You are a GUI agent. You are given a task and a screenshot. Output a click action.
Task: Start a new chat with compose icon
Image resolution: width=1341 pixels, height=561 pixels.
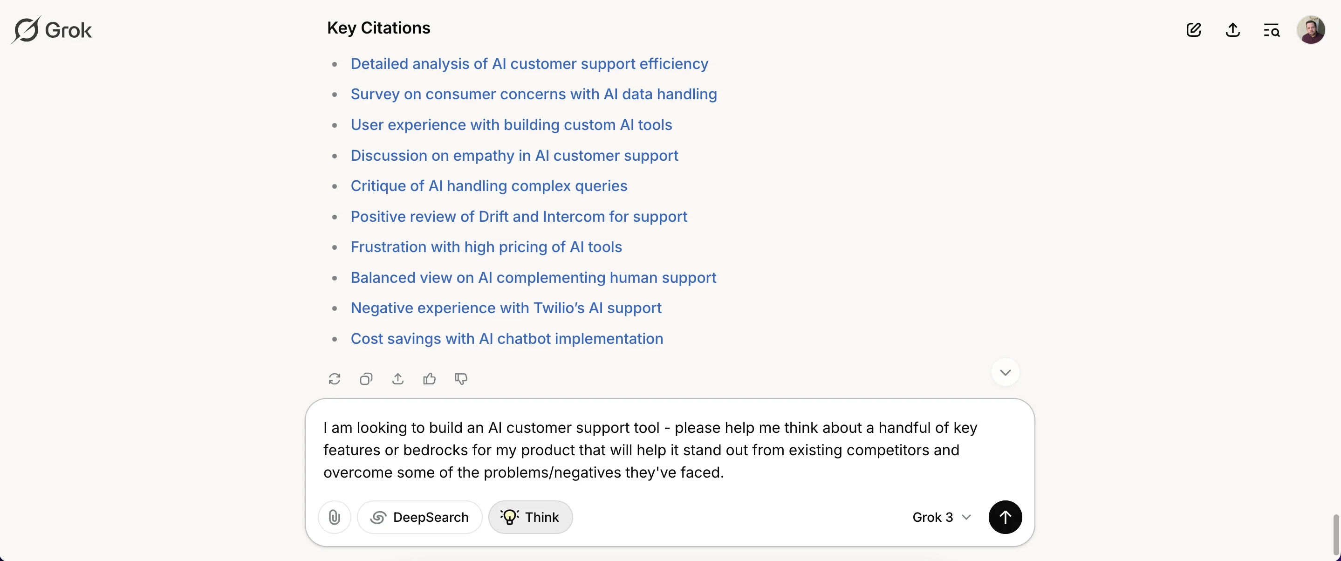pyautogui.click(x=1193, y=30)
